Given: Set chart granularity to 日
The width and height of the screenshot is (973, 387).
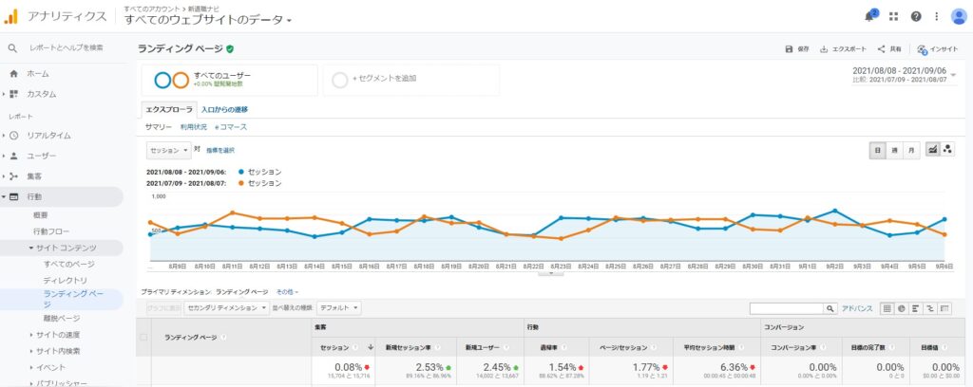Looking at the screenshot, I should (877, 151).
